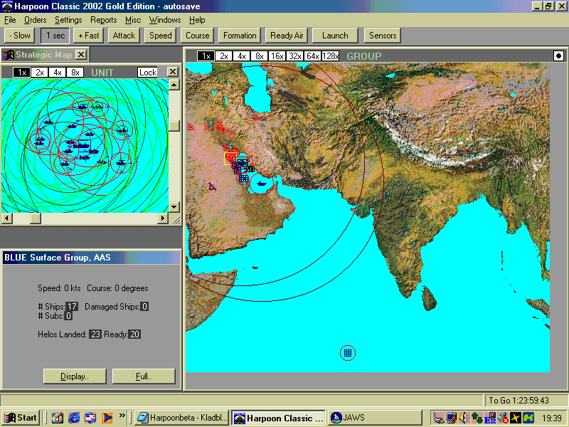Viewport: 569px width, 427px height.
Task: Click the brown-framed selected ship group icon
Action: [243, 162]
